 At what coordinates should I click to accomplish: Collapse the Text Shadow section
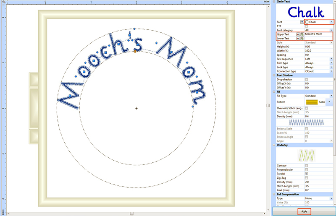click(x=274, y=75)
